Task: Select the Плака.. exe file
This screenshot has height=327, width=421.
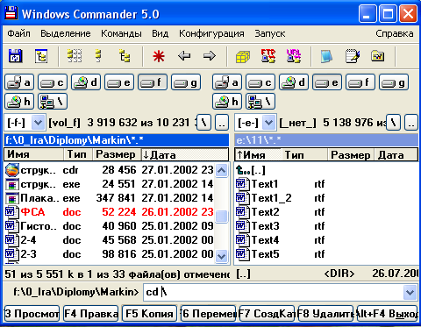Action: click(x=110, y=198)
